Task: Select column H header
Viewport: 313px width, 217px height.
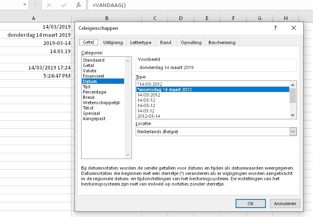Action: click(286, 18)
